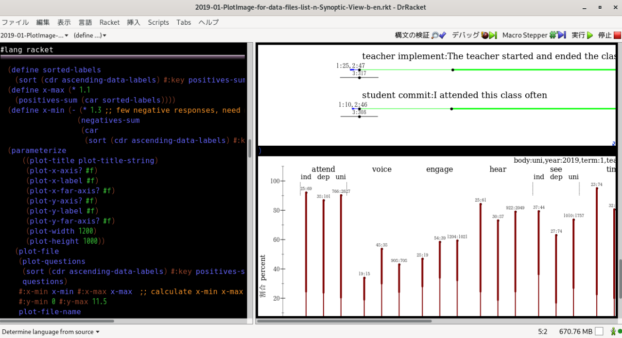Click the (plot-height 1000)) line
Image resolution: width=622 pixels, height=338 pixels.
(66, 241)
